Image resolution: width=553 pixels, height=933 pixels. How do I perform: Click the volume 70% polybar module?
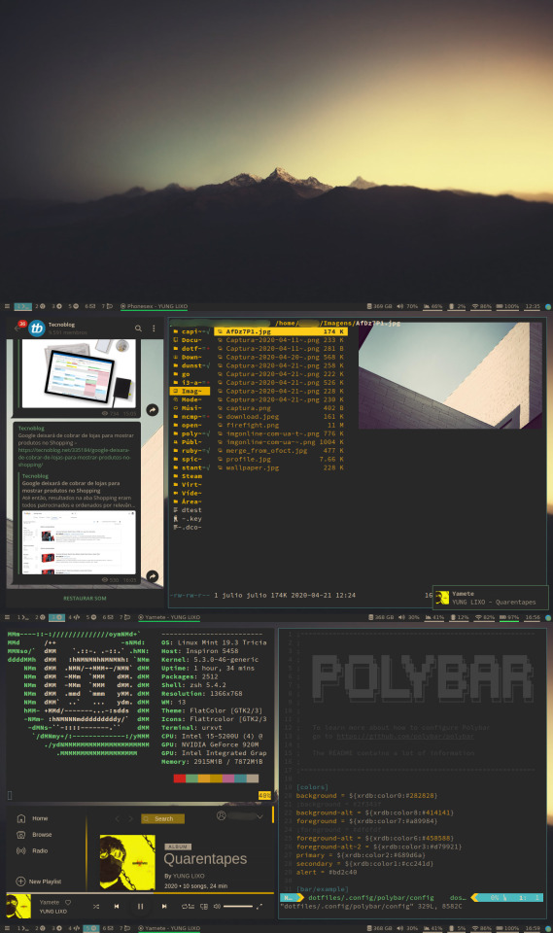click(408, 306)
